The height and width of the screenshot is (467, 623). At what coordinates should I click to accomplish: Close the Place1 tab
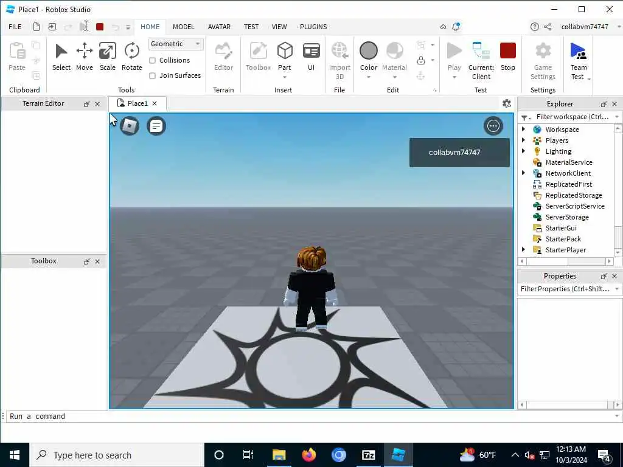[x=155, y=103]
